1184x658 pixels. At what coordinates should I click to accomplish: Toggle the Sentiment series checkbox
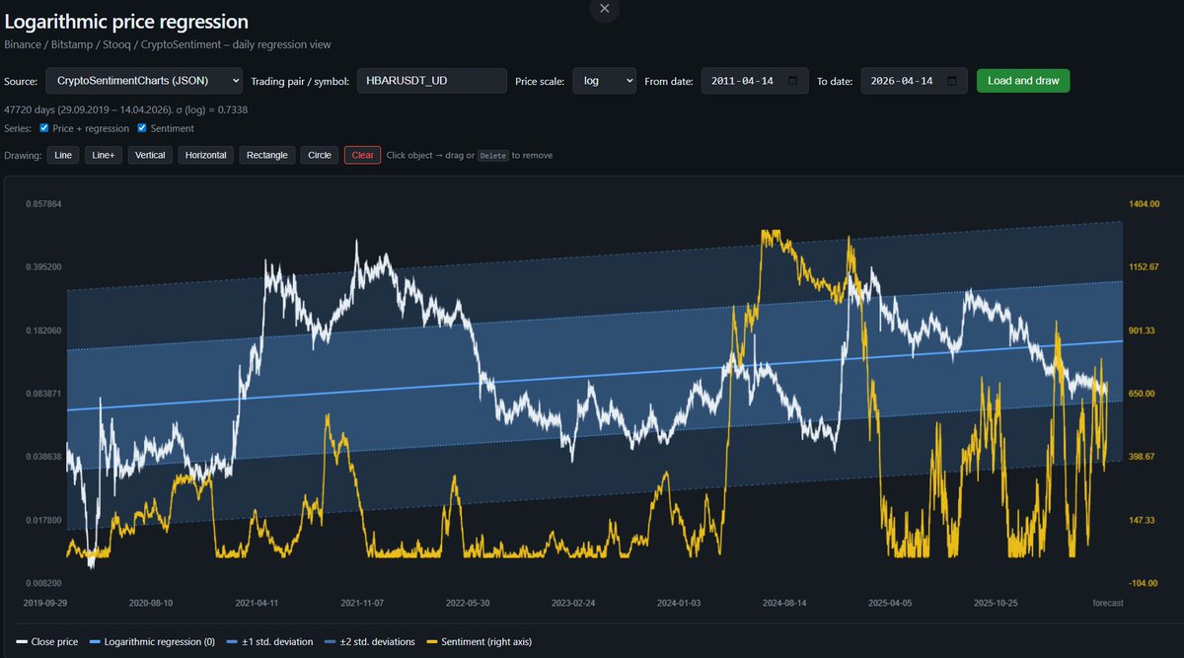pos(142,128)
